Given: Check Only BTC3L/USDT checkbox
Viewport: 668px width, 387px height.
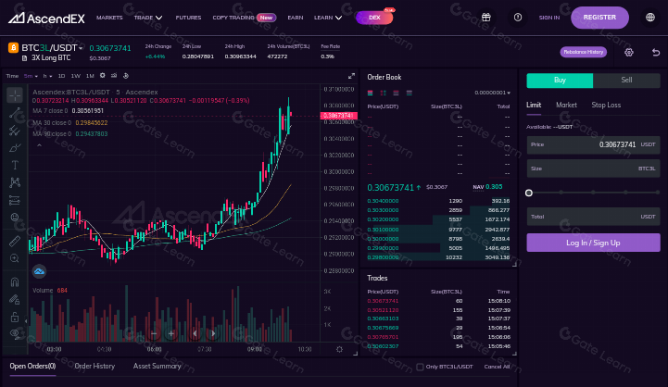Looking at the screenshot, I should 420,367.
